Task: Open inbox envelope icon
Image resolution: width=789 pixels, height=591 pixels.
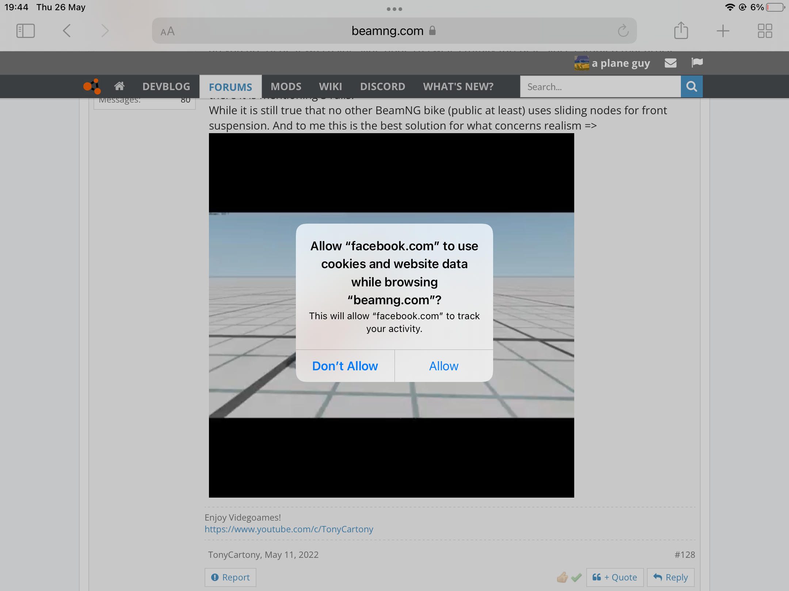Action: click(x=670, y=63)
